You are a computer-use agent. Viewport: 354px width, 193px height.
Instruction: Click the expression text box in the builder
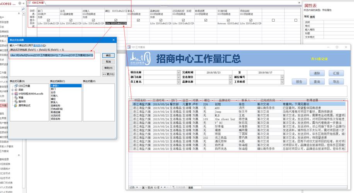[55, 64]
